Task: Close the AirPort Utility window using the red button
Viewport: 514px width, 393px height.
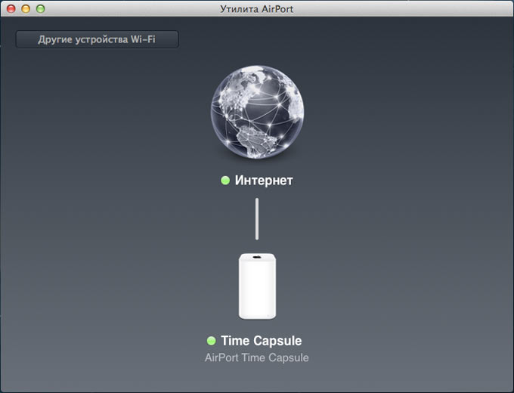Action: [x=11, y=9]
